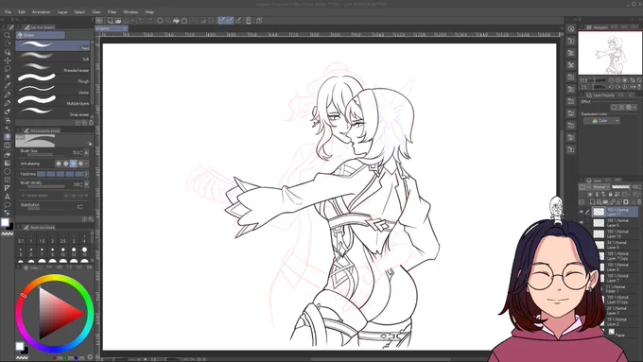
Task: Pick brush size preset 15
Action: point(84,251)
